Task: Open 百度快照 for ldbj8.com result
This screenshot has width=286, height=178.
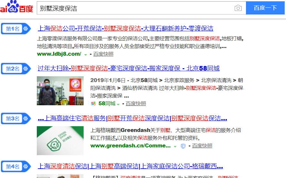Action: tap(103, 54)
